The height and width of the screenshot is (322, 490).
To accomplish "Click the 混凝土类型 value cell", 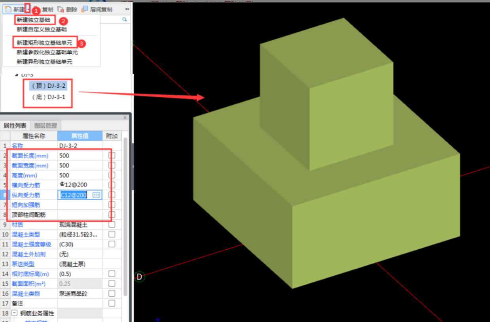I will (80, 234).
